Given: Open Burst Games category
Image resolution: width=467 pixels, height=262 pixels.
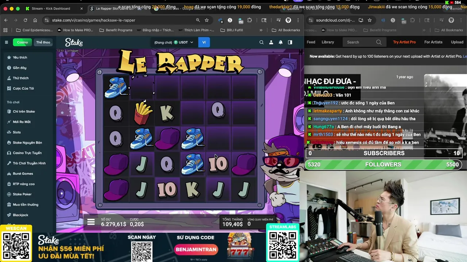Looking at the screenshot, I should [20, 174].
